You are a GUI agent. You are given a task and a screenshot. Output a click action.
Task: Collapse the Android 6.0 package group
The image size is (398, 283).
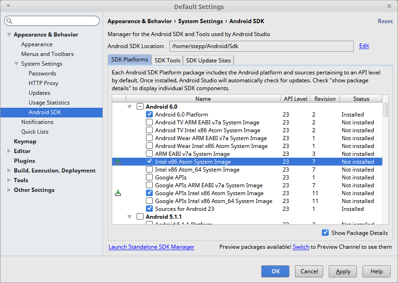(x=130, y=107)
